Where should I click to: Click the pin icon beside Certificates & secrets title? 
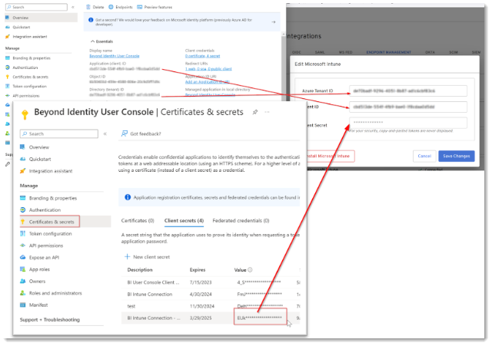coord(254,112)
